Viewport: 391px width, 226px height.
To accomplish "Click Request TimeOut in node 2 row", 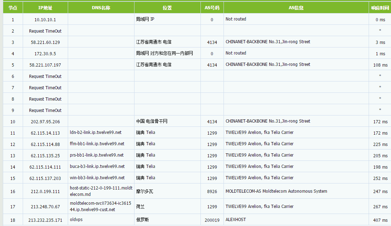I will pyautogui.click(x=45, y=31).
